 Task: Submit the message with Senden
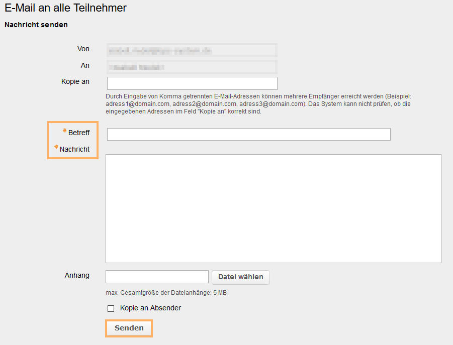click(129, 328)
